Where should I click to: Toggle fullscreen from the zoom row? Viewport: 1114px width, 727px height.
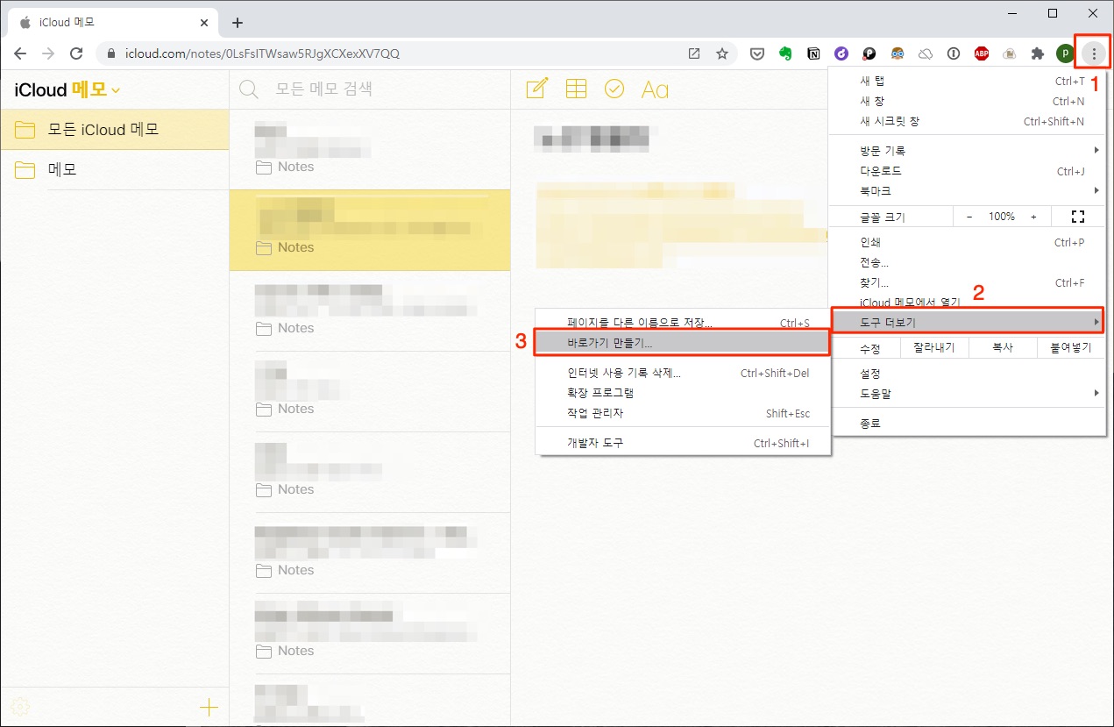[x=1078, y=217]
